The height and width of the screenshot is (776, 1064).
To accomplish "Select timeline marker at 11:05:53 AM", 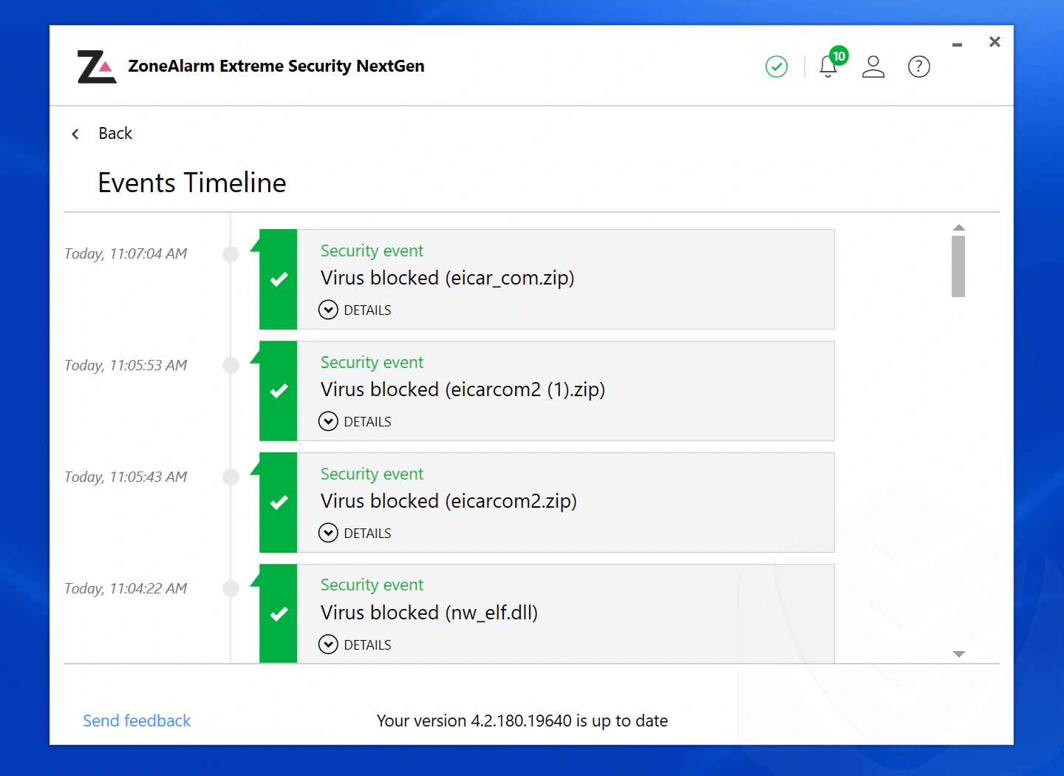I will tap(231, 366).
